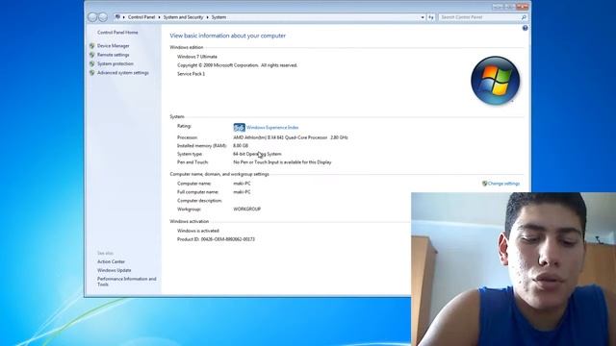This screenshot has width=616, height=346.
Task: Open the blue Help question mark icon
Action: [525, 28]
